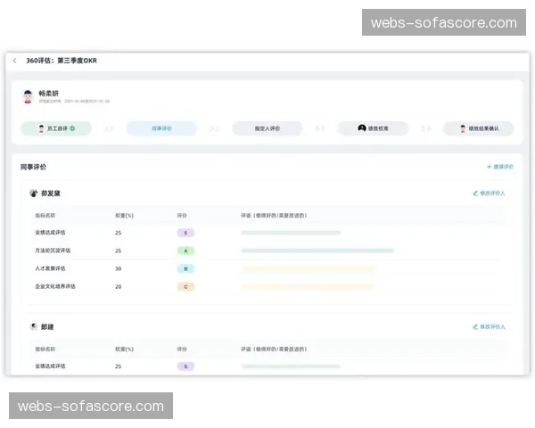The height and width of the screenshot is (428, 535).
Task: Click the 茆发黛 reviewer avatar
Action: [x=34, y=193]
